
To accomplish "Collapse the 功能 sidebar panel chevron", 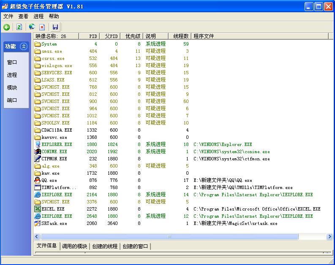I will click(x=24, y=46).
